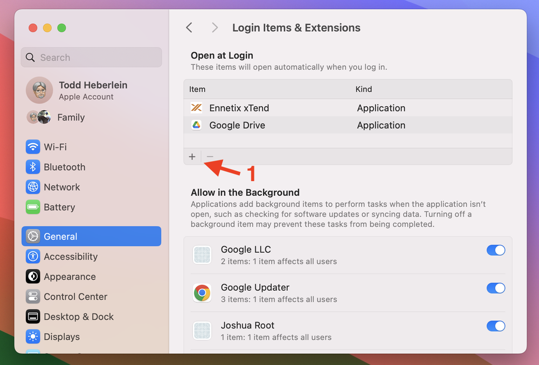
Task: Select Displays in the sidebar
Action: click(x=92, y=337)
